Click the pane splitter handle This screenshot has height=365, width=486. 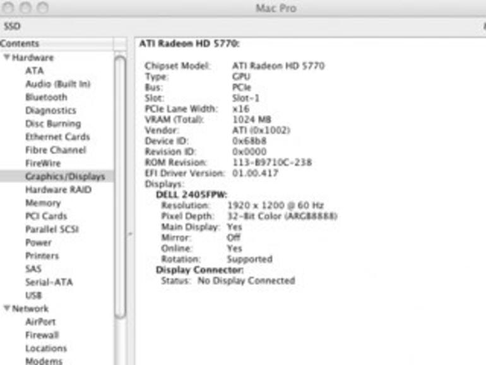click(x=130, y=234)
